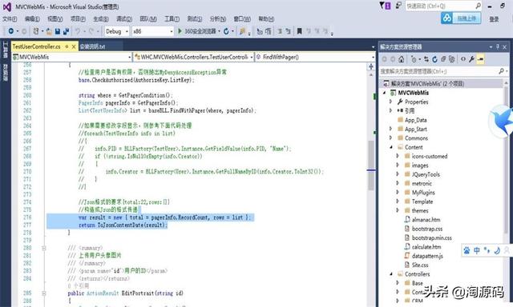Expand the Properties node
The height and width of the screenshot is (307, 513).
click(x=390, y=102)
